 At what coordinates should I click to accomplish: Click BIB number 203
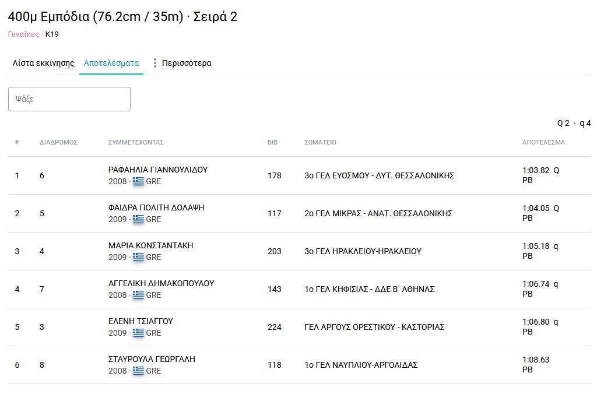(274, 251)
